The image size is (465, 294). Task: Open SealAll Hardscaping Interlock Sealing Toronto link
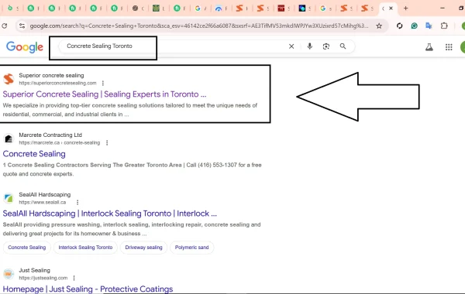[x=110, y=214]
